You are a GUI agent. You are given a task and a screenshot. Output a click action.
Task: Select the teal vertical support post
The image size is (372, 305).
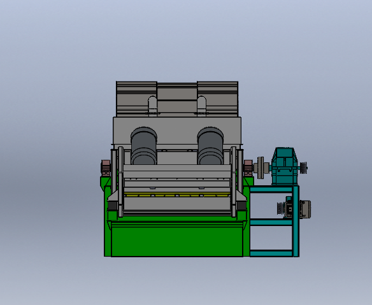[296, 221]
